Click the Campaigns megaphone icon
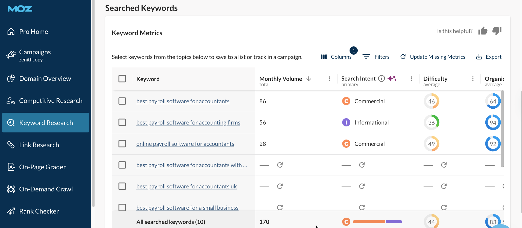 pyautogui.click(x=11, y=55)
